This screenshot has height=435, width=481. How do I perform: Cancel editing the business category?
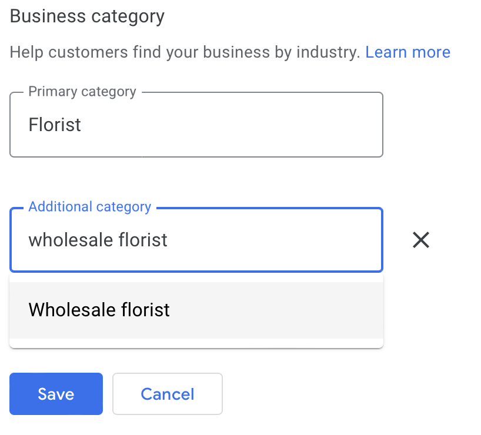pos(167,394)
